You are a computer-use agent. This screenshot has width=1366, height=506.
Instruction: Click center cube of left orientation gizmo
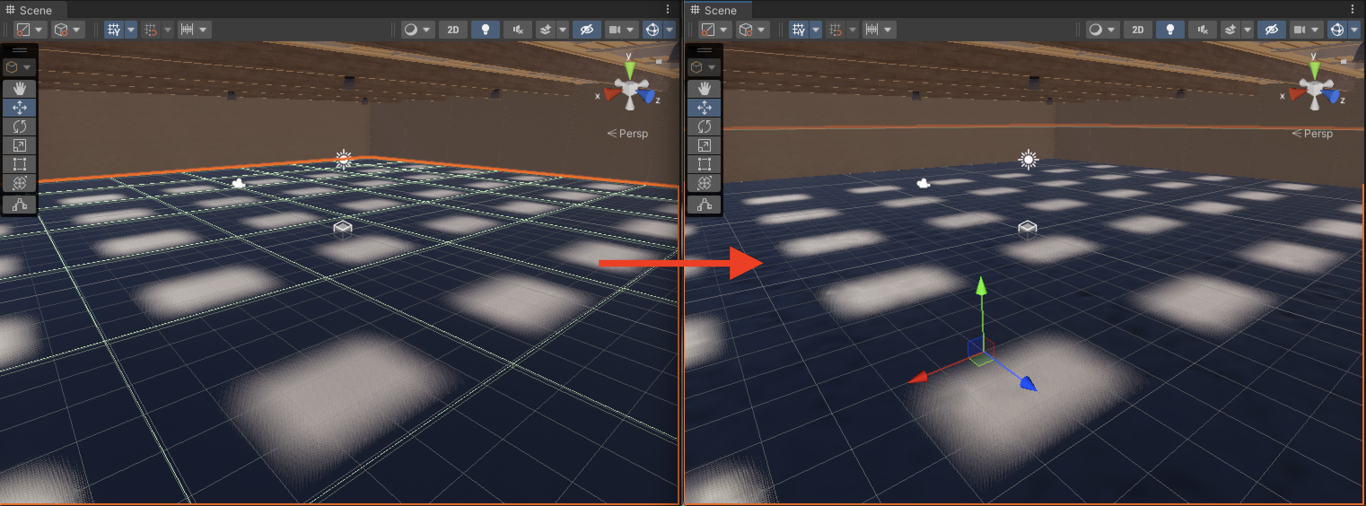(630, 87)
